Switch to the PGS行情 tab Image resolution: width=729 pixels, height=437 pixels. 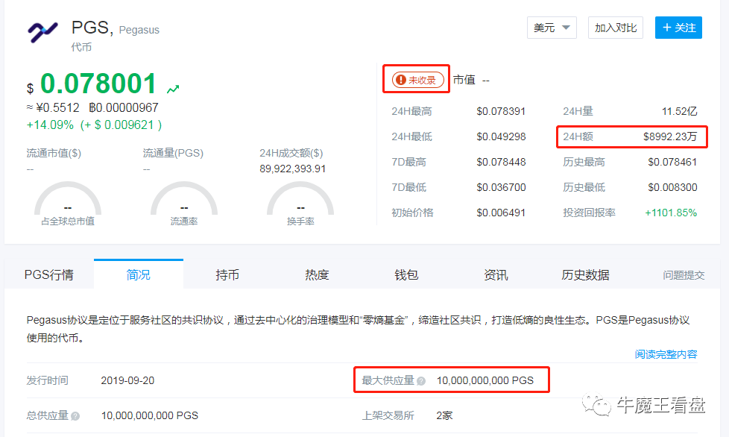tap(48, 274)
